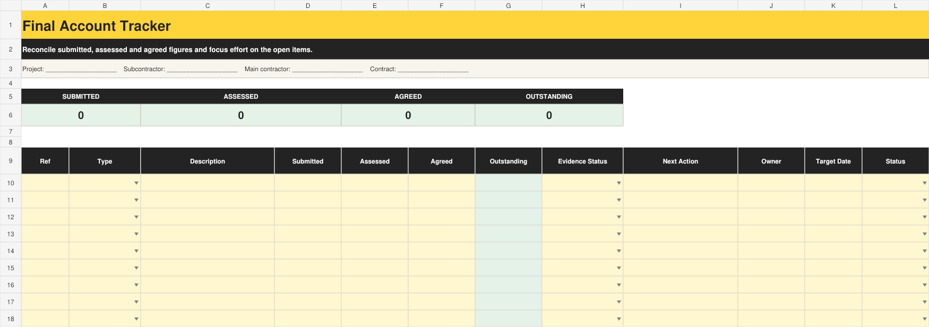Click the Description column header
Viewport: 929px width, 327px height.
pyautogui.click(x=208, y=161)
